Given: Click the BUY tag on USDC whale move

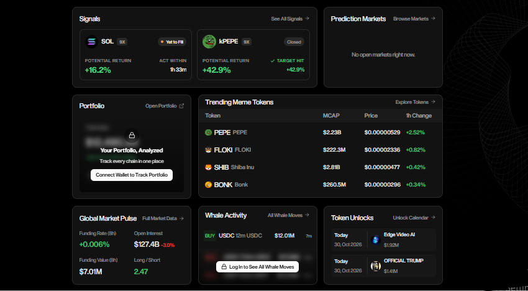Looking at the screenshot, I should coord(210,236).
